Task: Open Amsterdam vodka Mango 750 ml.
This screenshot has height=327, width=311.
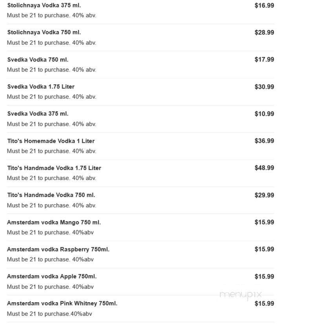Action: 54,222
